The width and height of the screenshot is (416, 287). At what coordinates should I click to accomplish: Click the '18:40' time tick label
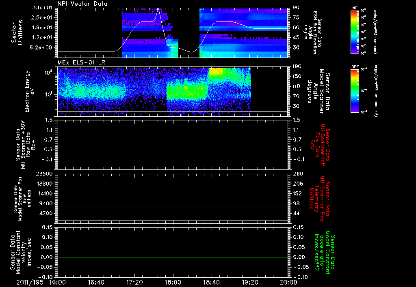pyautogui.click(x=211, y=282)
